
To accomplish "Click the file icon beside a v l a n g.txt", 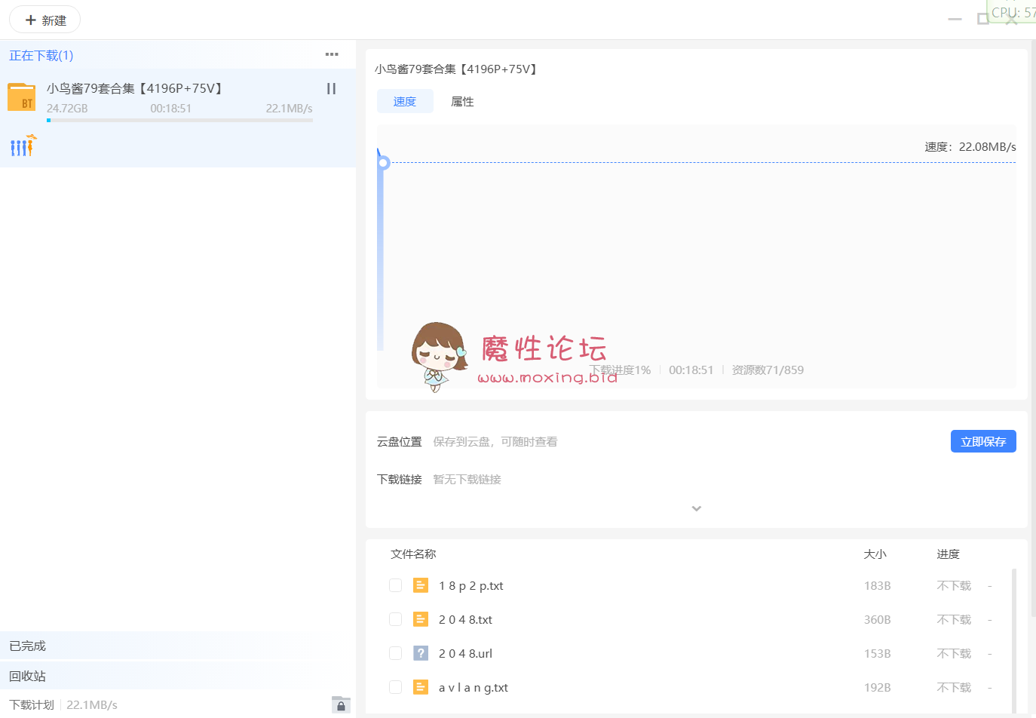I will click(x=421, y=687).
